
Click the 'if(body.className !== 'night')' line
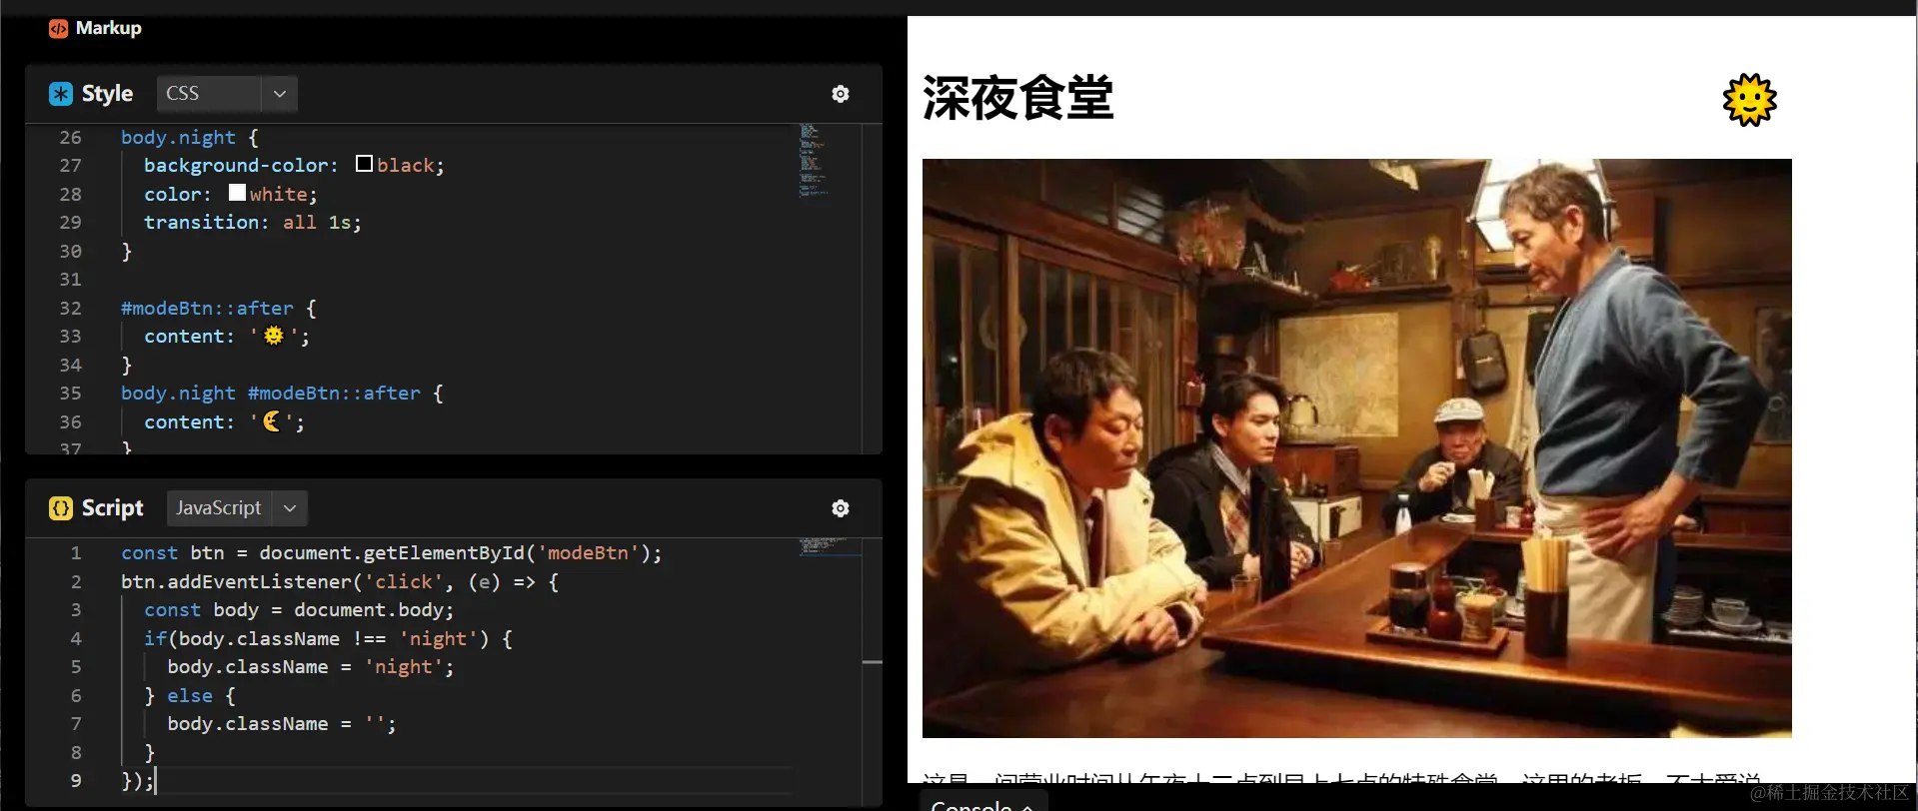328,639
